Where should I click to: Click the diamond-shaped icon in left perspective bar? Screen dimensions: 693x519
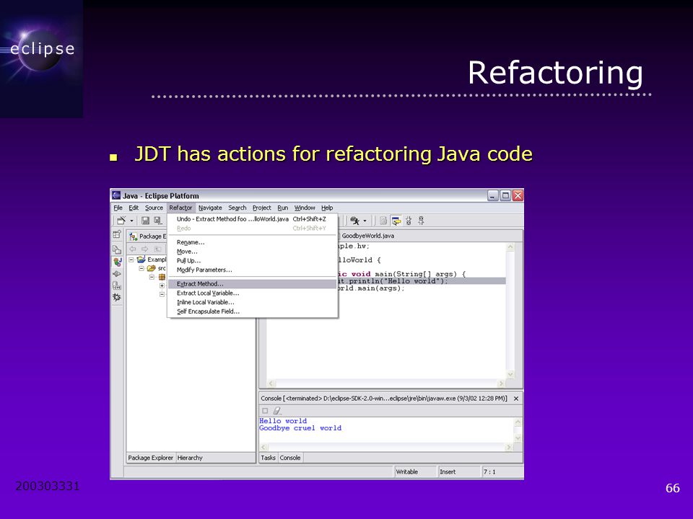tap(117, 274)
